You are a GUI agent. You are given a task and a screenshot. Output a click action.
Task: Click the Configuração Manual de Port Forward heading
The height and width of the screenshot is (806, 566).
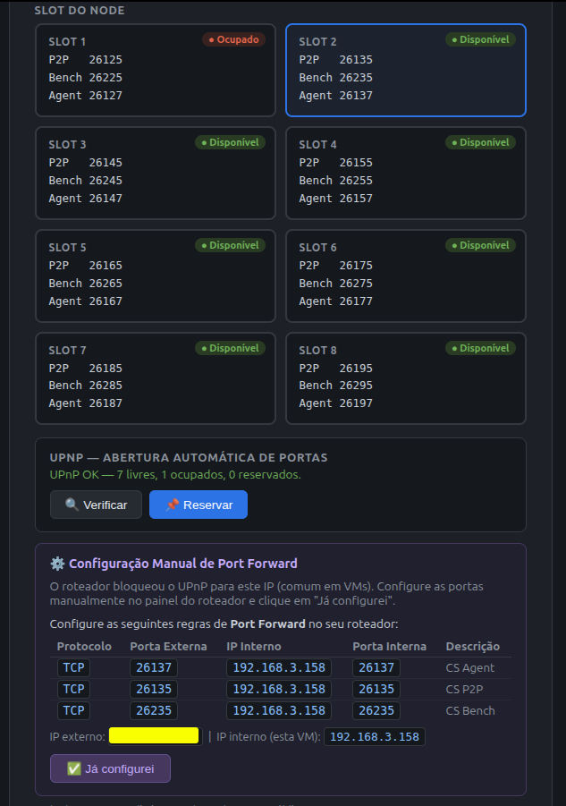(x=182, y=564)
